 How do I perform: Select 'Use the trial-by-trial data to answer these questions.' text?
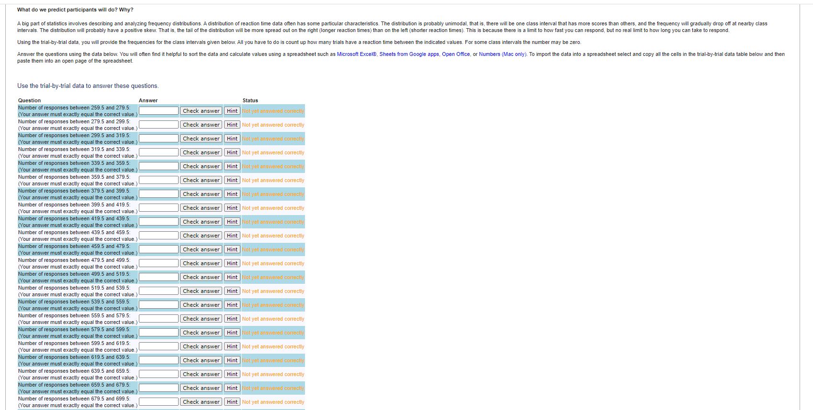[x=88, y=86]
